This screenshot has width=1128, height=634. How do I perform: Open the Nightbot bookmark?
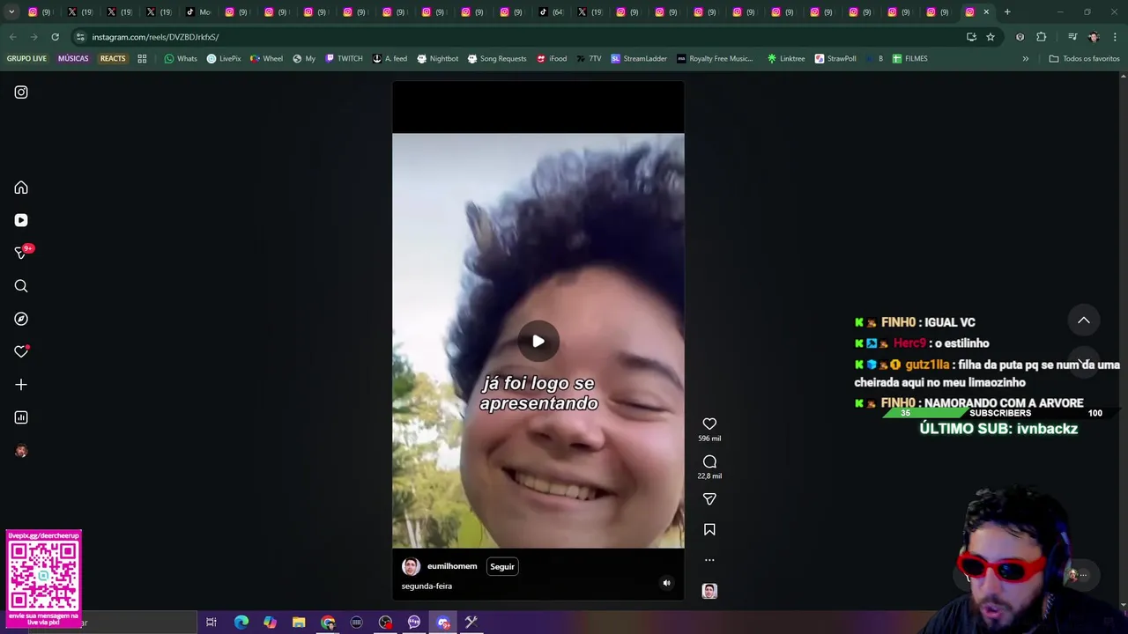437,59
